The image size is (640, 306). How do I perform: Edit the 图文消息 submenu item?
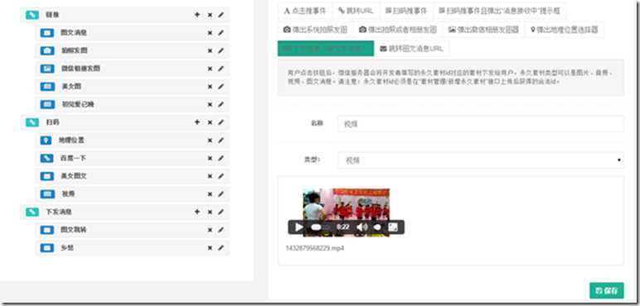pyautogui.click(x=221, y=32)
